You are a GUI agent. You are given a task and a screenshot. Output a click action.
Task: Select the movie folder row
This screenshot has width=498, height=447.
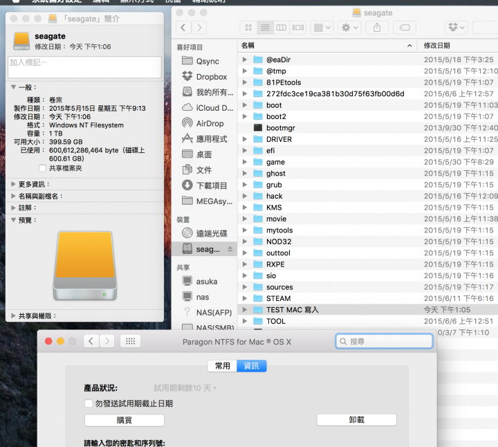click(x=367, y=219)
